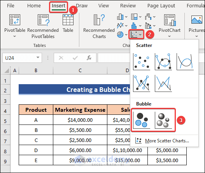Choose the basic Scatter chart type
Viewport: 205px width, 173px height.
[x=142, y=61]
